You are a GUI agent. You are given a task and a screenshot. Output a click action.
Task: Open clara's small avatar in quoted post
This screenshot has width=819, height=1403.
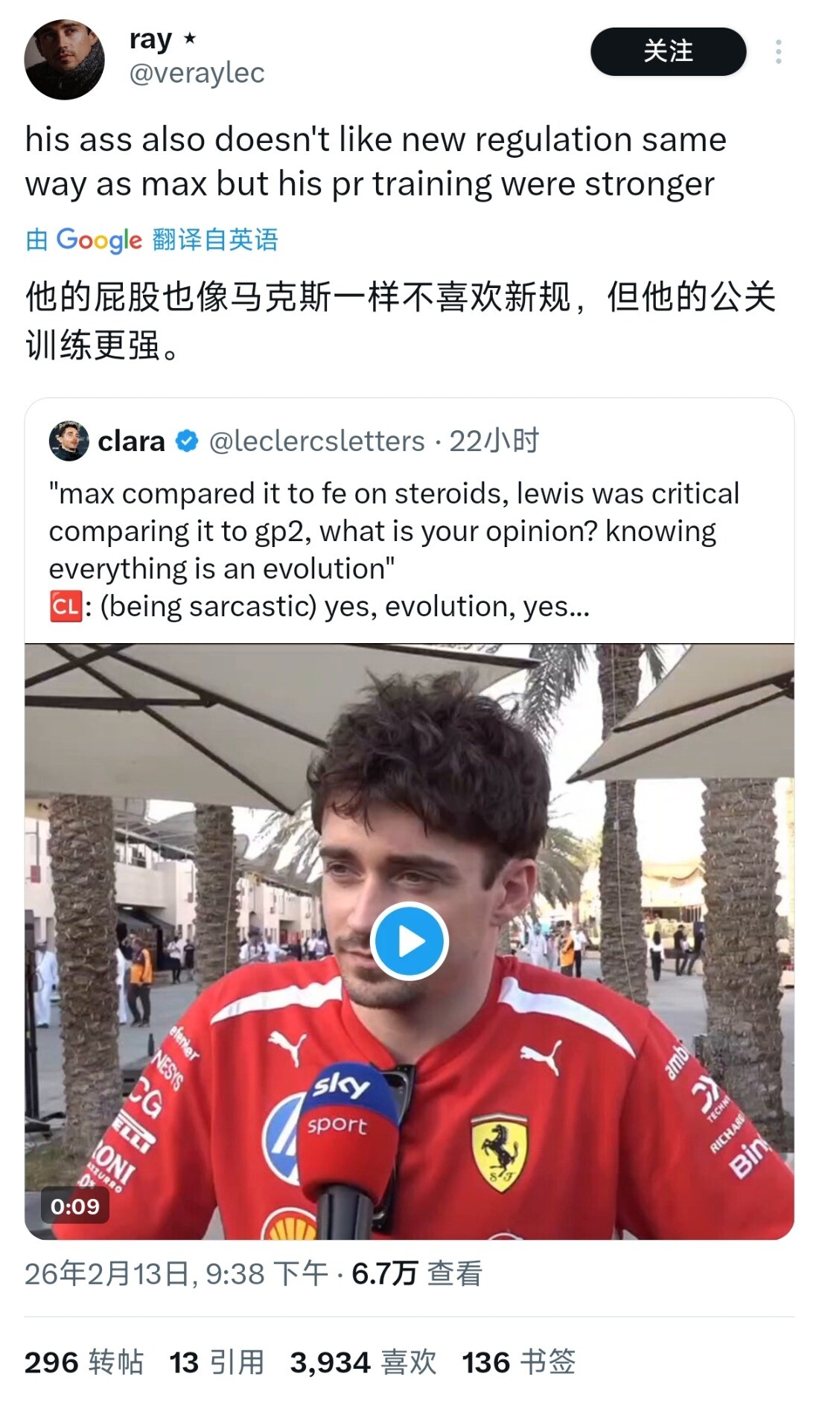68,441
